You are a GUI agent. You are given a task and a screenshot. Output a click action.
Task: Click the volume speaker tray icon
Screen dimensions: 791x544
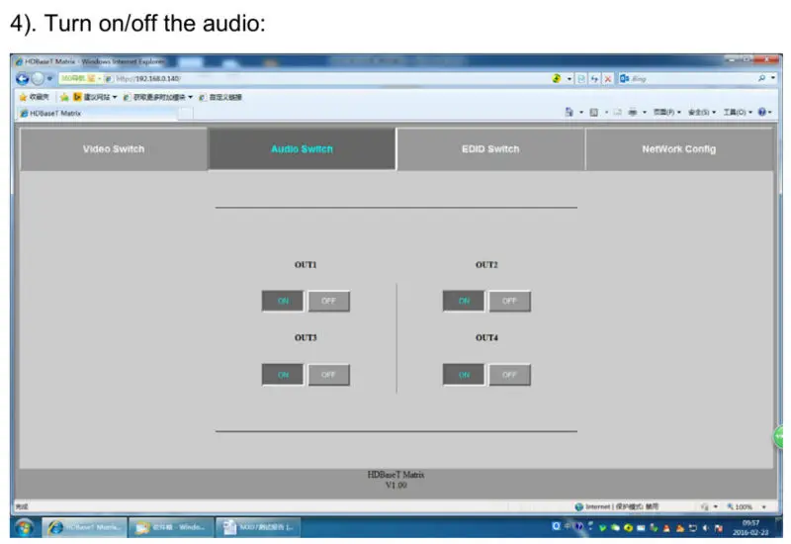(x=705, y=528)
